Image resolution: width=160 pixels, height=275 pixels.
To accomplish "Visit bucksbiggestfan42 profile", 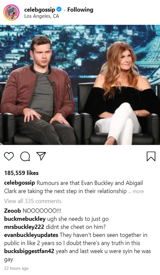I will (x=29, y=251).
